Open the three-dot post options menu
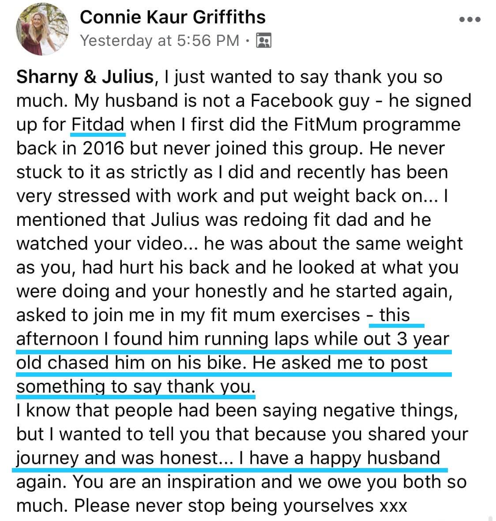496x521 pixels. coord(470,19)
